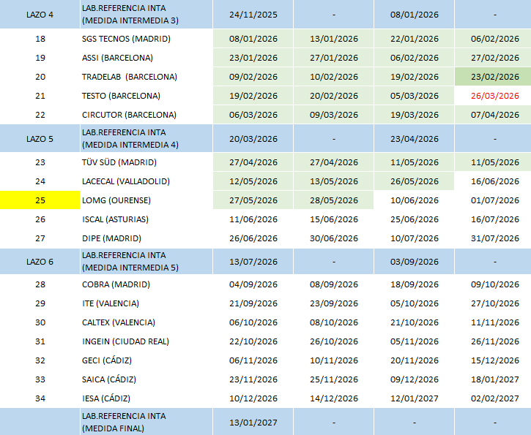
Task: Click LAB.REFERENCIA INTA (MEDIDA INTERMEDIA 3) cell
Action: click(146, 15)
